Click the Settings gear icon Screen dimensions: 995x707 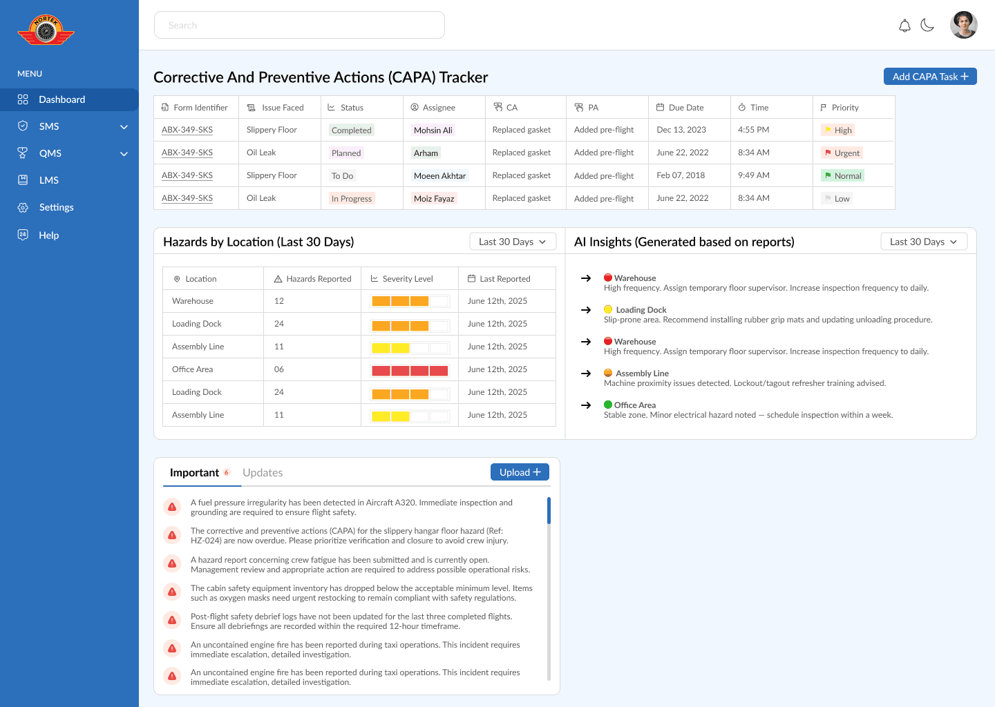point(23,207)
